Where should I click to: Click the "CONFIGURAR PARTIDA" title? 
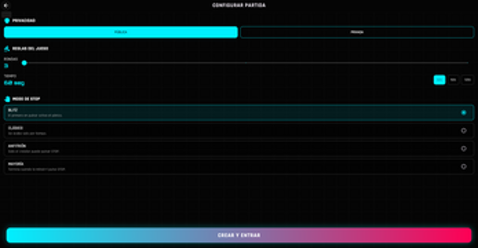coord(239,5)
